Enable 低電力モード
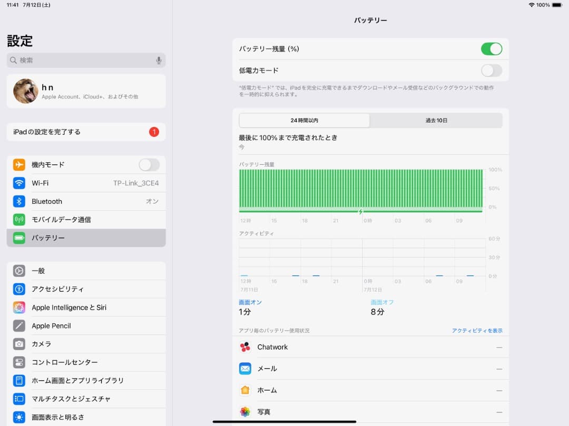The height and width of the screenshot is (426, 569). pos(491,70)
